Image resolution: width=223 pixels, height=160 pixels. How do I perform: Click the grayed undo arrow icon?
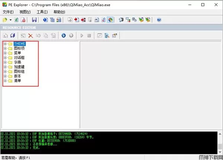[38, 36]
